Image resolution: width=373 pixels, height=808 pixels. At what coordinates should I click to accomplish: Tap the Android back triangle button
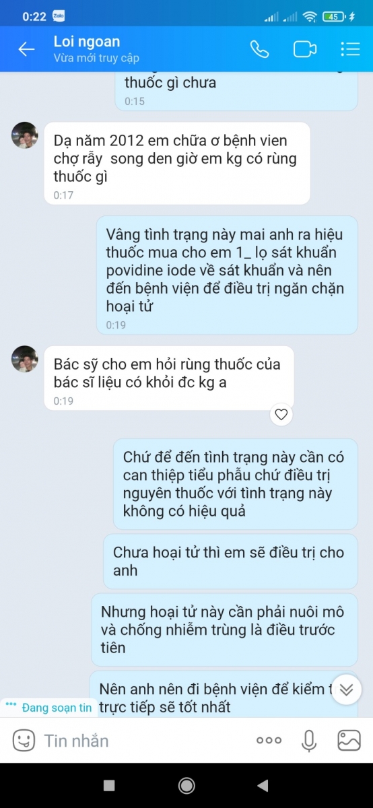(x=263, y=785)
